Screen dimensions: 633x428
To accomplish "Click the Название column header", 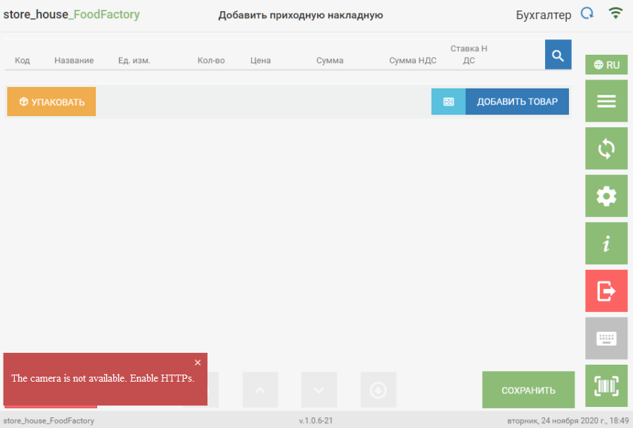I will click(74, 60).
